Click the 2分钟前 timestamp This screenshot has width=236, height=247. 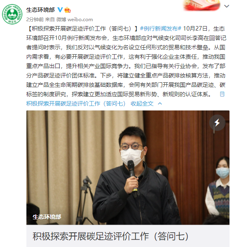tap(35, 20)
